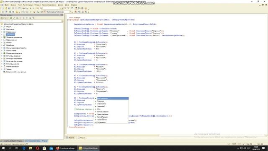
Task: Open the Окна menu
Action: pos(67,5)
